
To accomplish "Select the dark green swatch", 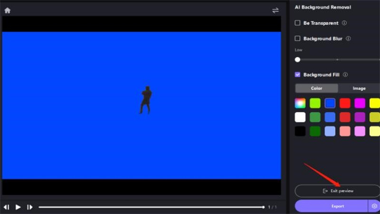I will click(315, 131).
